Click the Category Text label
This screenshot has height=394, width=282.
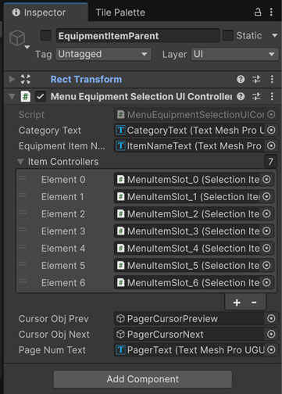point(50,131)
